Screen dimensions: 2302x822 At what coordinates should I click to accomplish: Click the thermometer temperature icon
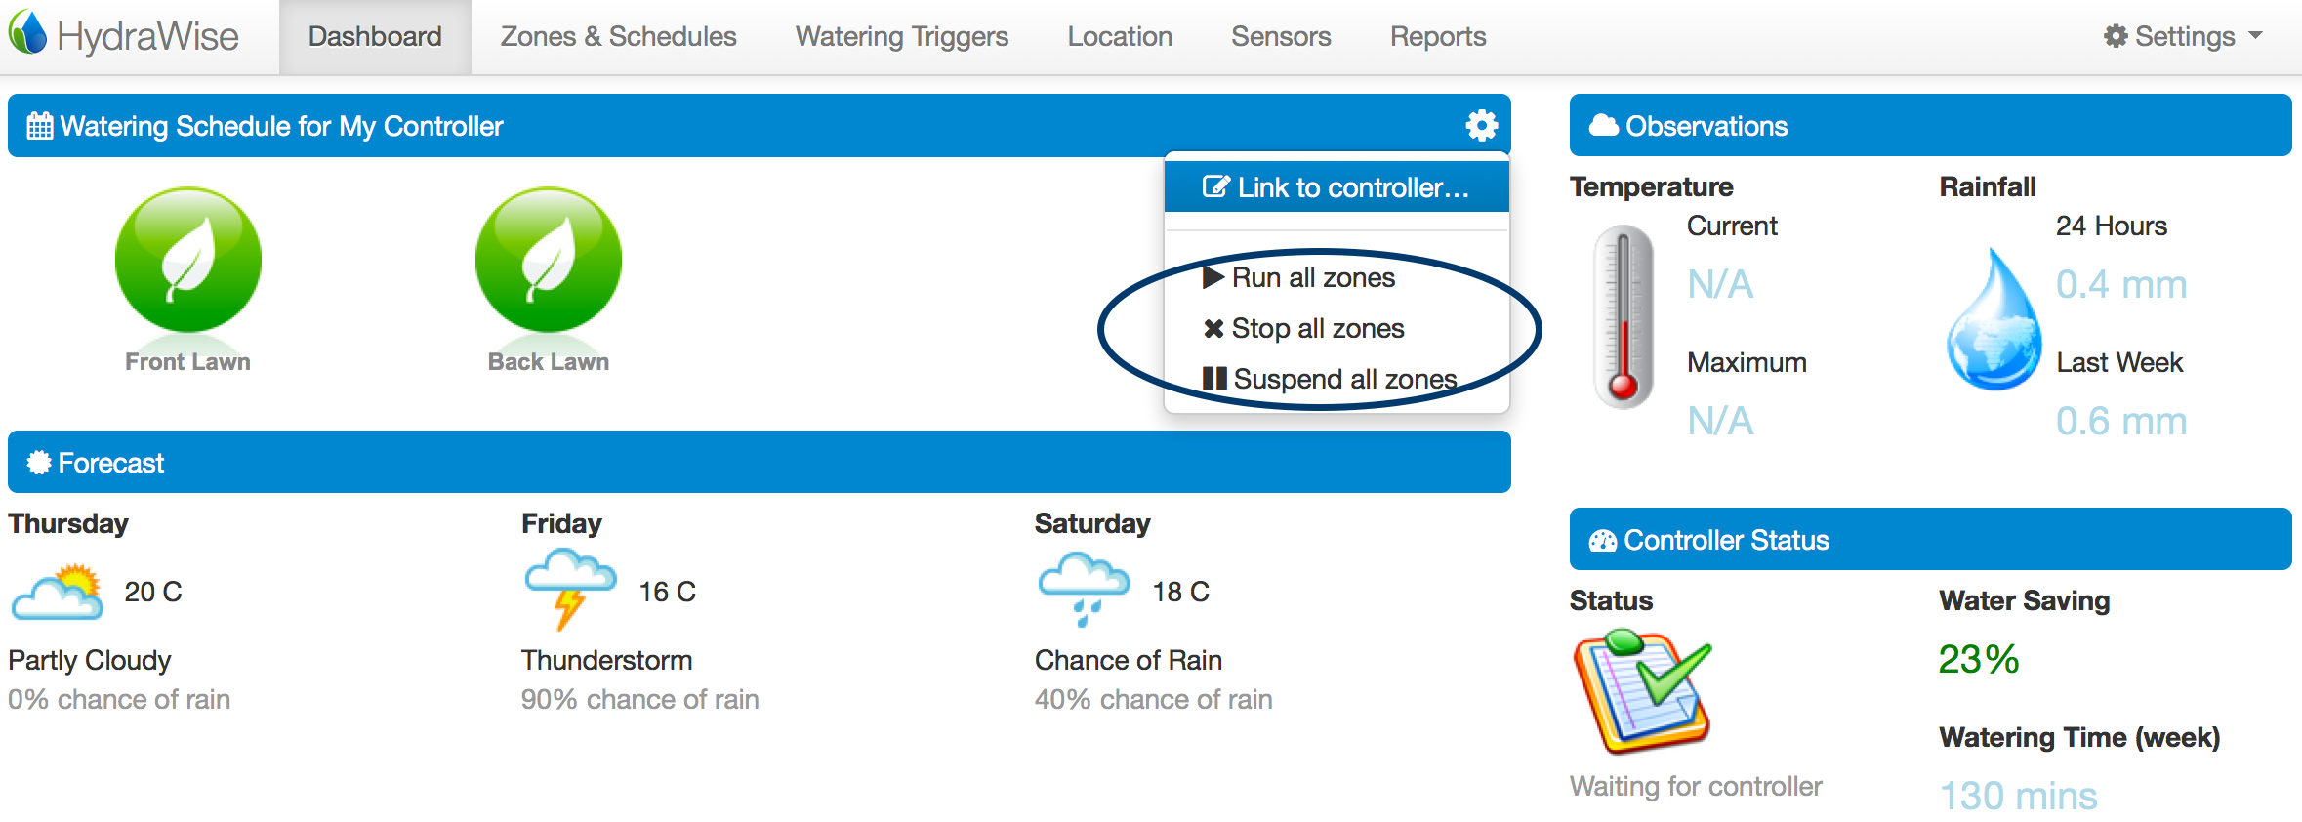pos(1623,316)
